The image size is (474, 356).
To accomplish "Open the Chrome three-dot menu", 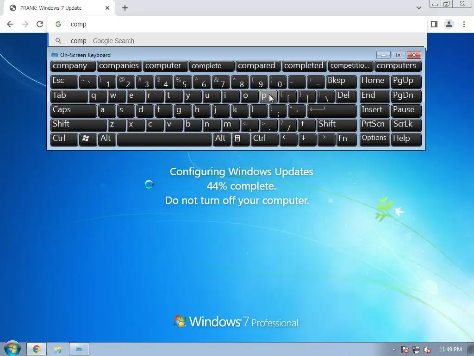I will pos(464,24).
